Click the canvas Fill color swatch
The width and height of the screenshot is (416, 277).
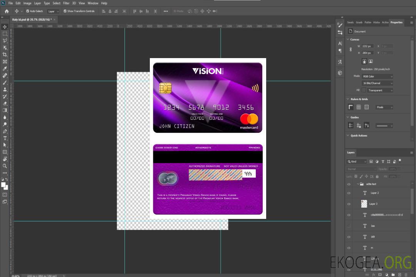364,90
